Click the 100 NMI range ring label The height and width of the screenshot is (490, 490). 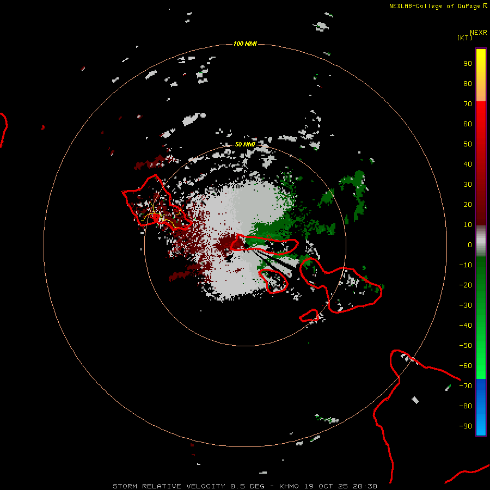pyautogui.click(x=245, y=44)
